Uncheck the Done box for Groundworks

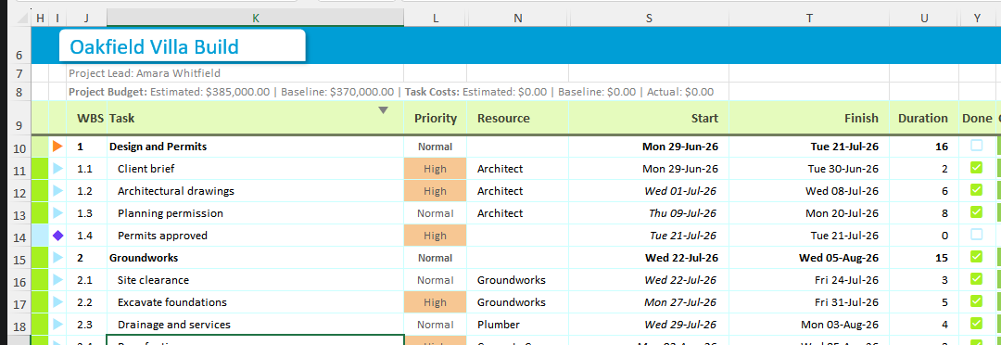coord(976,257)
